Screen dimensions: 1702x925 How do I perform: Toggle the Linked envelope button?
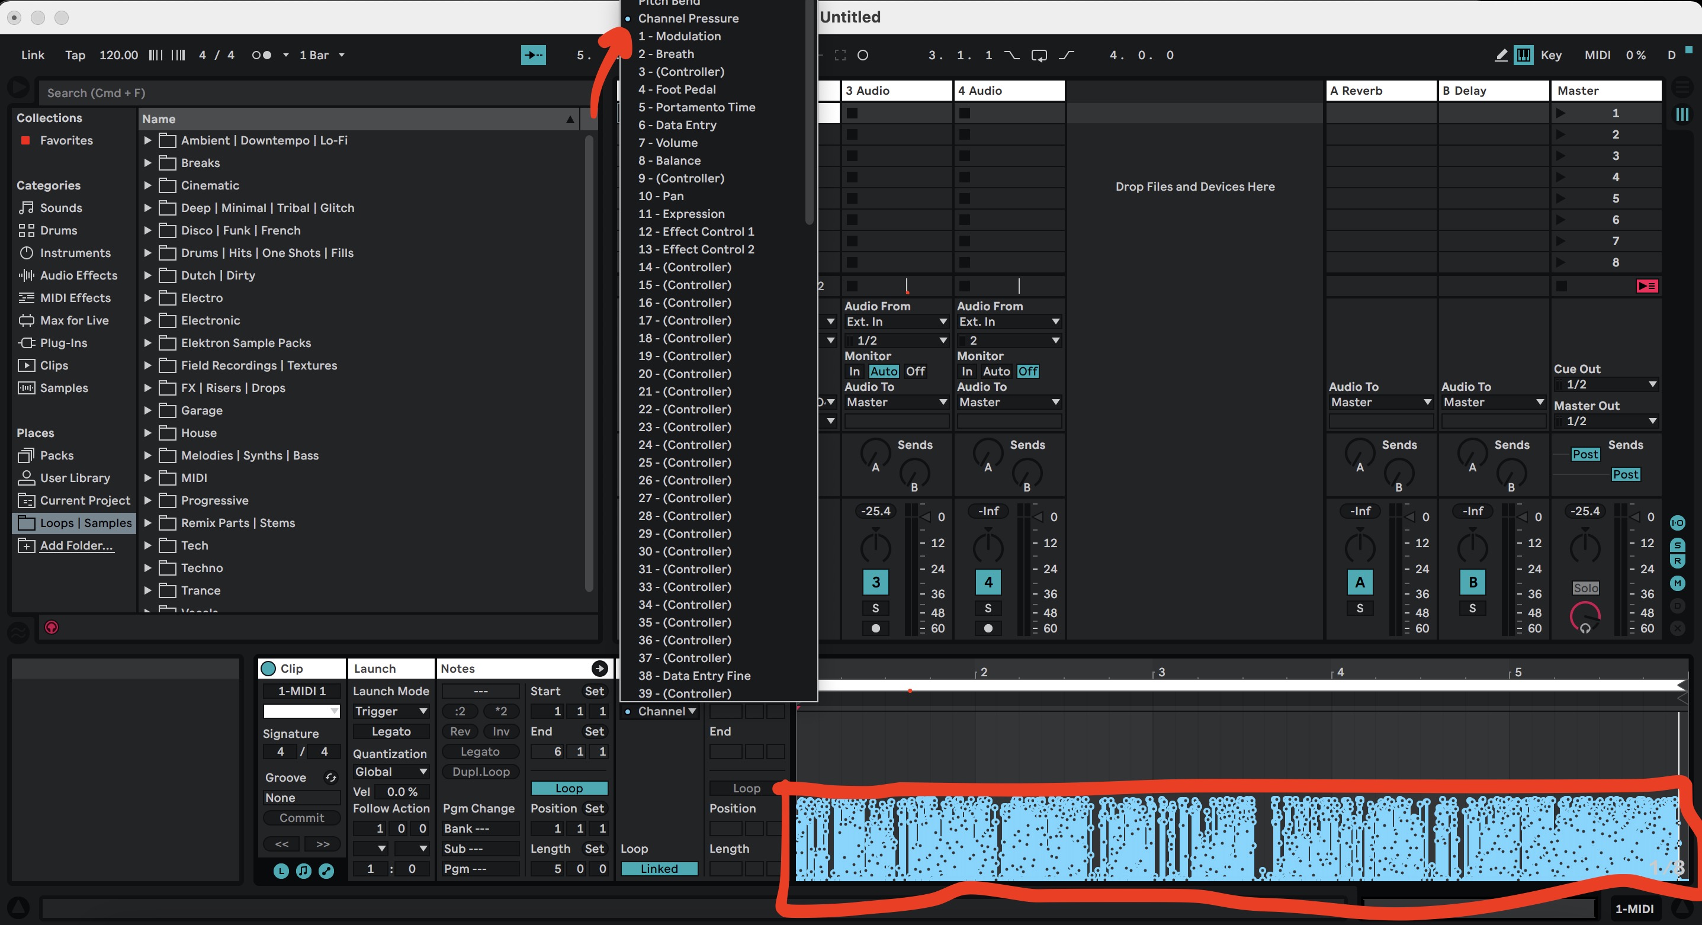point(659,869)
